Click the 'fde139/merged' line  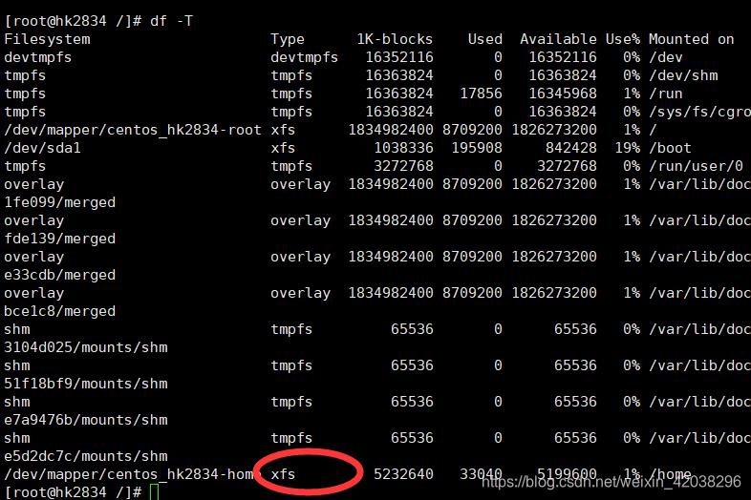coord(60,240)
